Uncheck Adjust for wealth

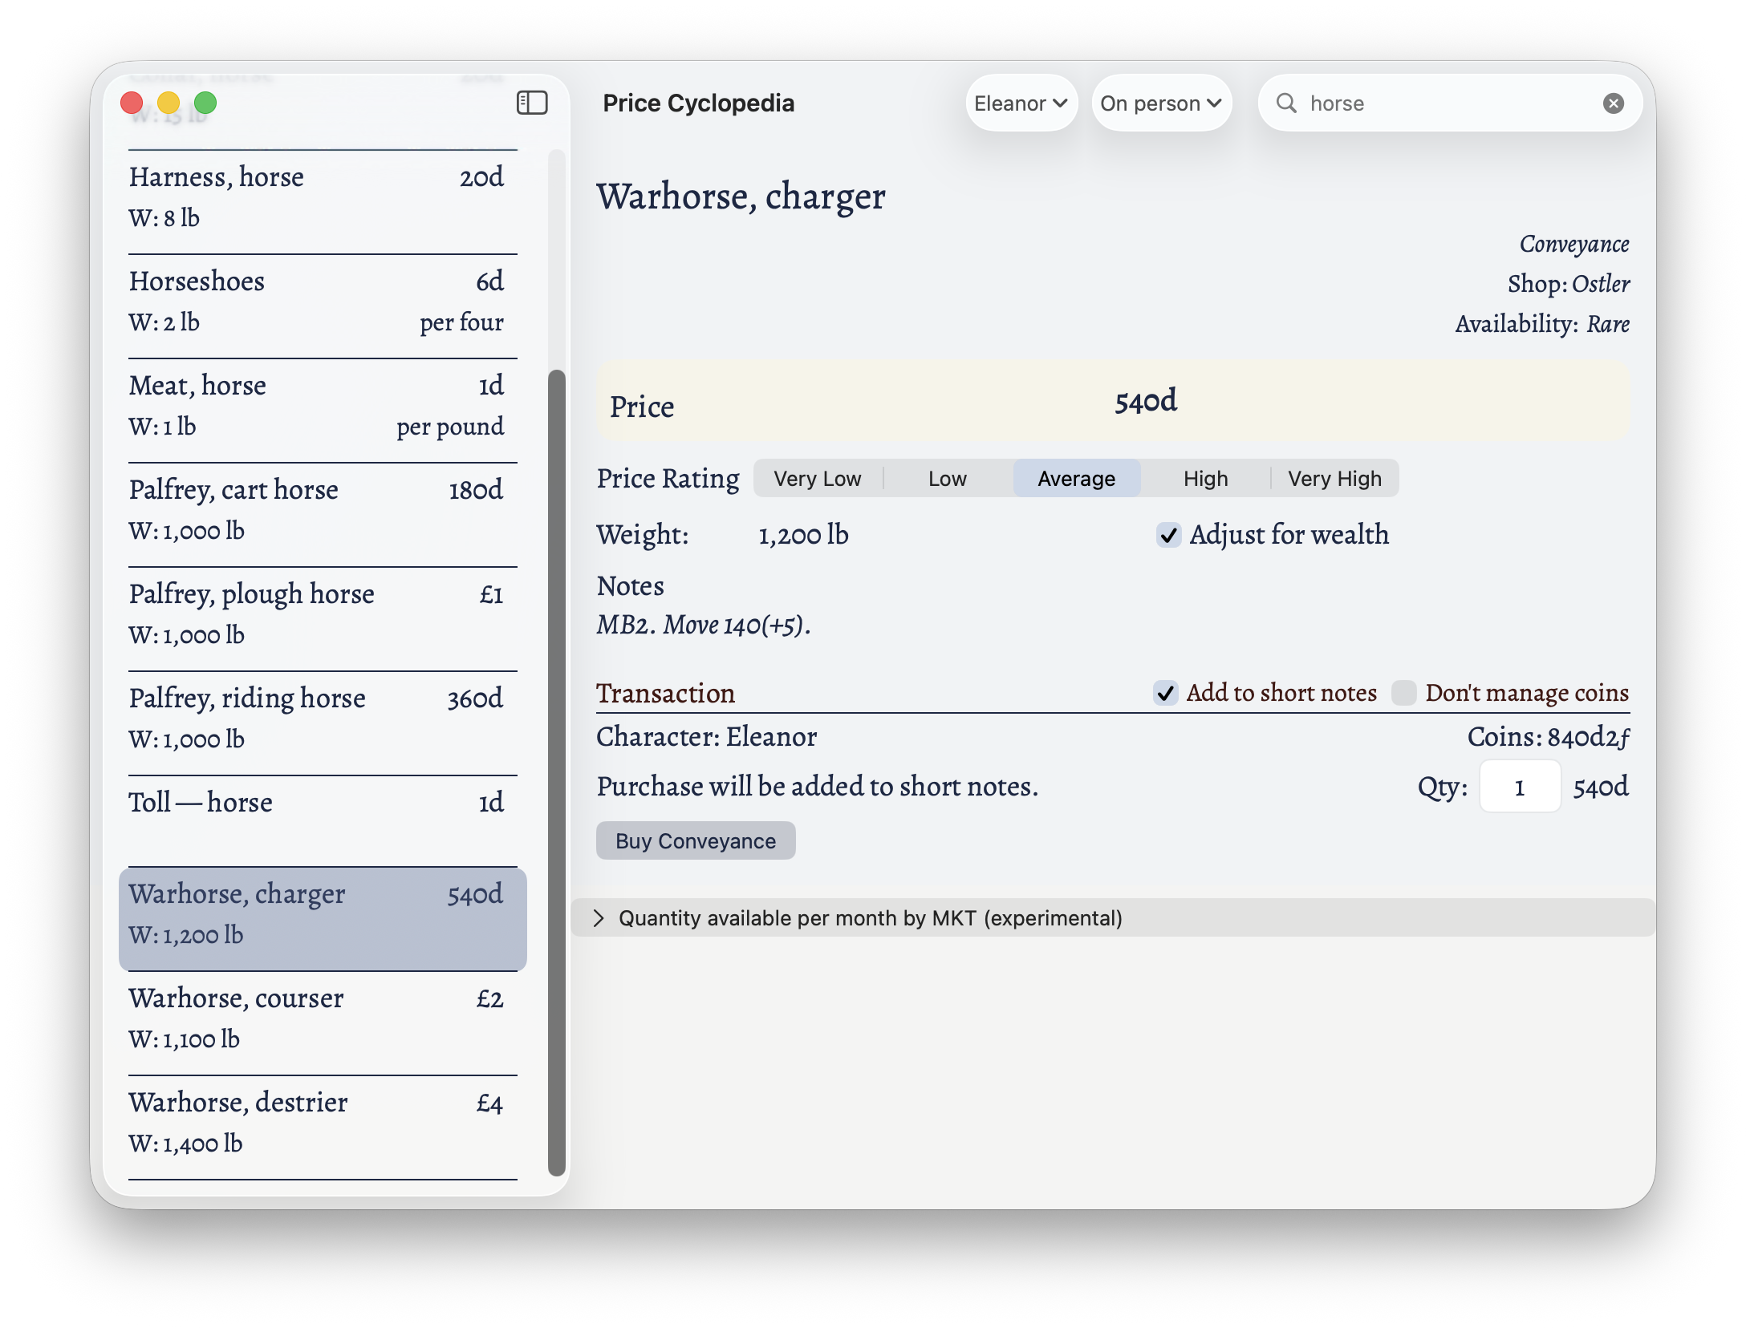(x=1168, y=535)
